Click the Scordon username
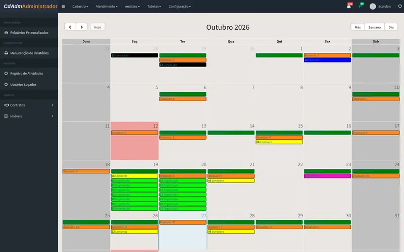This screenshot has height=252, width=404. [x=384, y=7]
